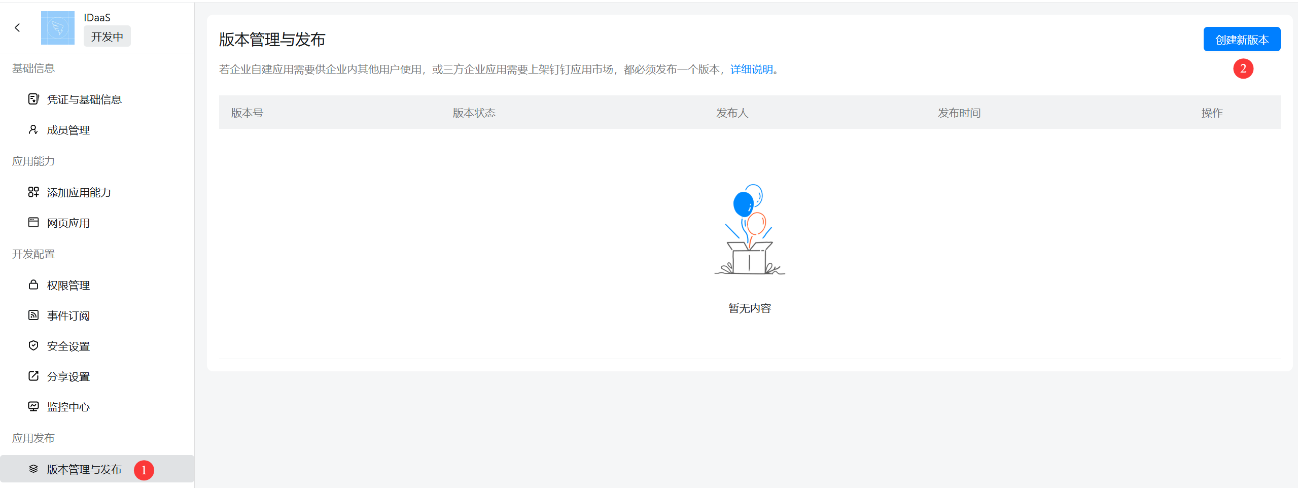Click the web app window icon
Image resolution: width=1298 pixels, height=488 pixels.
tap(33, 223)
